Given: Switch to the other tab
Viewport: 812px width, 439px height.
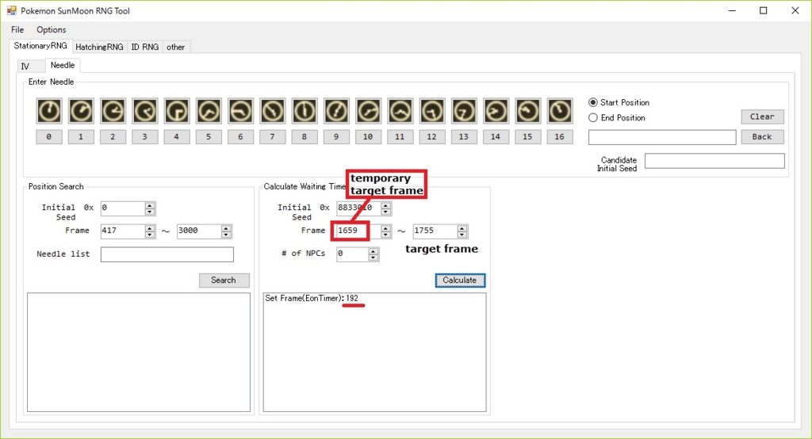Looking at the screenshot, I should pos(176,47).
